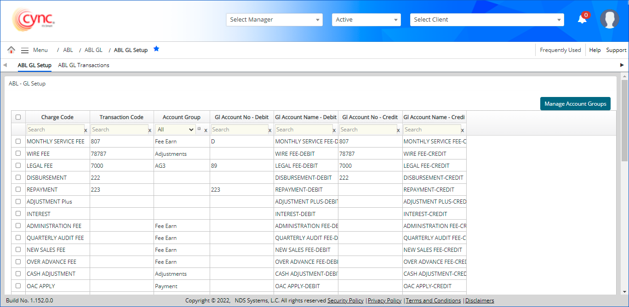Expand the Select Client dropdown
Viewport: 629px width, 307px height.
coord(486,20)
